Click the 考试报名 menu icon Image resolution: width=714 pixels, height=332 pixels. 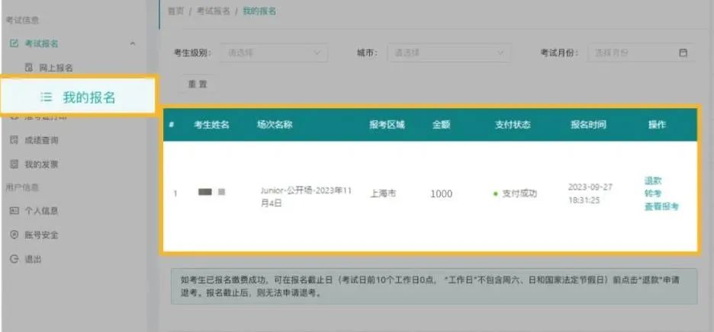14,43
